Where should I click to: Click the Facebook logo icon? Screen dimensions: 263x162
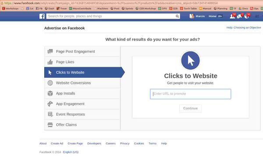tap(42, 16)
